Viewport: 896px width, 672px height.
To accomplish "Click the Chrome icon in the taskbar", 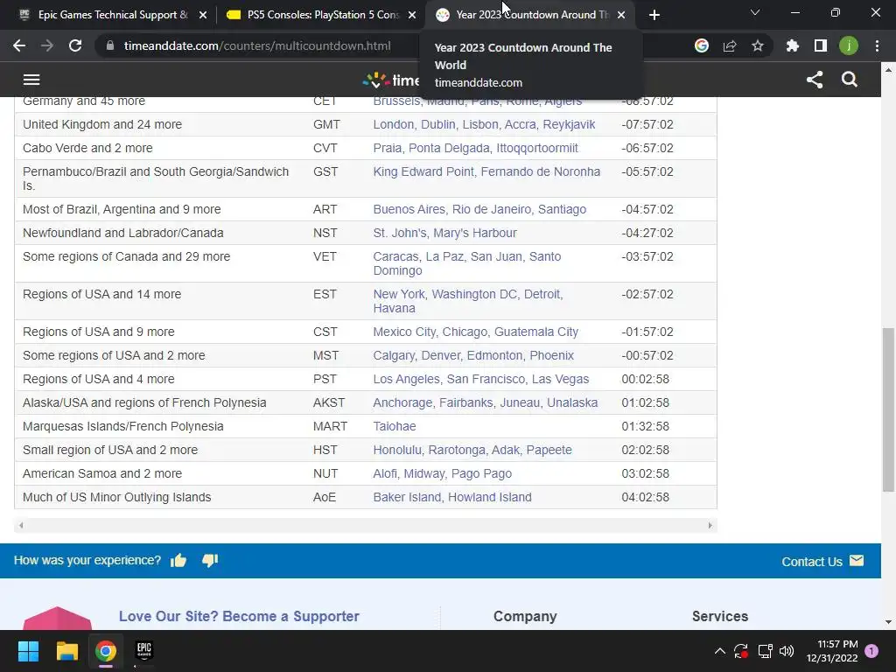I will 106,651.
